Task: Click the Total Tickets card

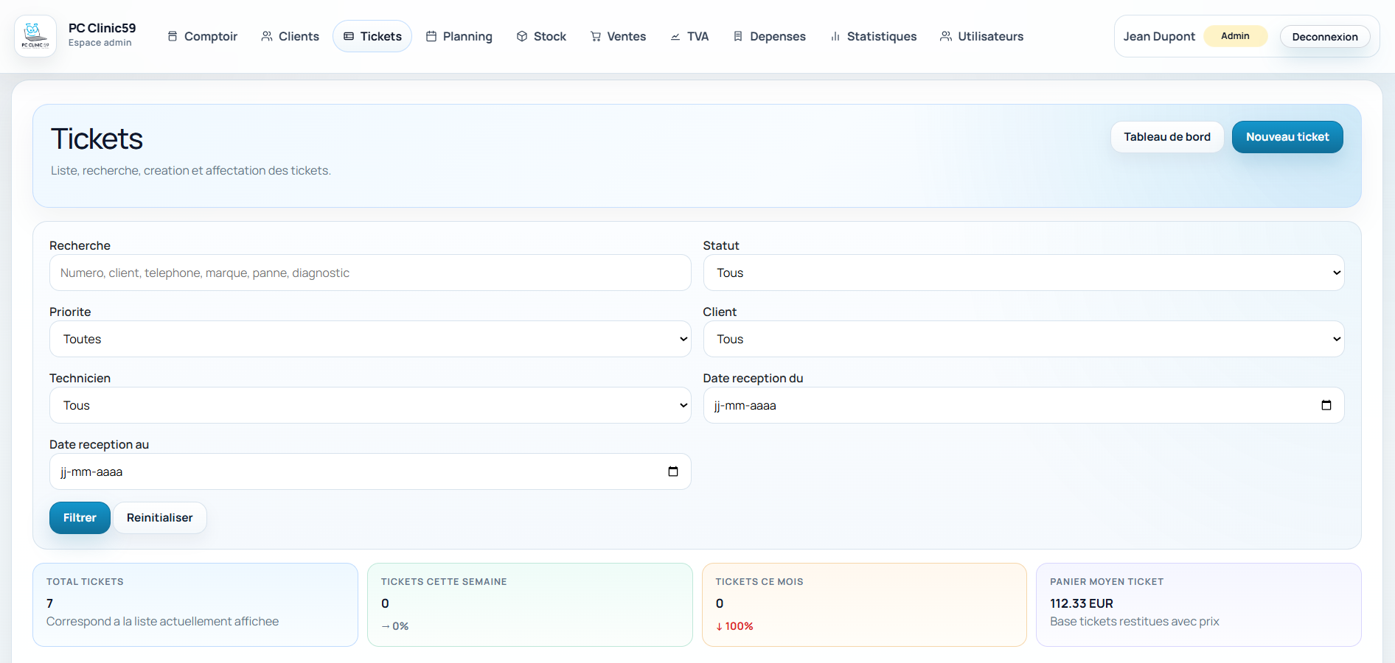Action: click(x=195, y=605)
